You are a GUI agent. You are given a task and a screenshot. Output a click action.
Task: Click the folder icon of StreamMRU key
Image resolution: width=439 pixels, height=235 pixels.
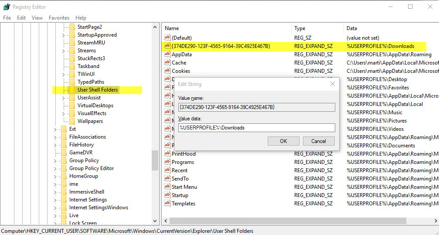(x=72, y=43)
